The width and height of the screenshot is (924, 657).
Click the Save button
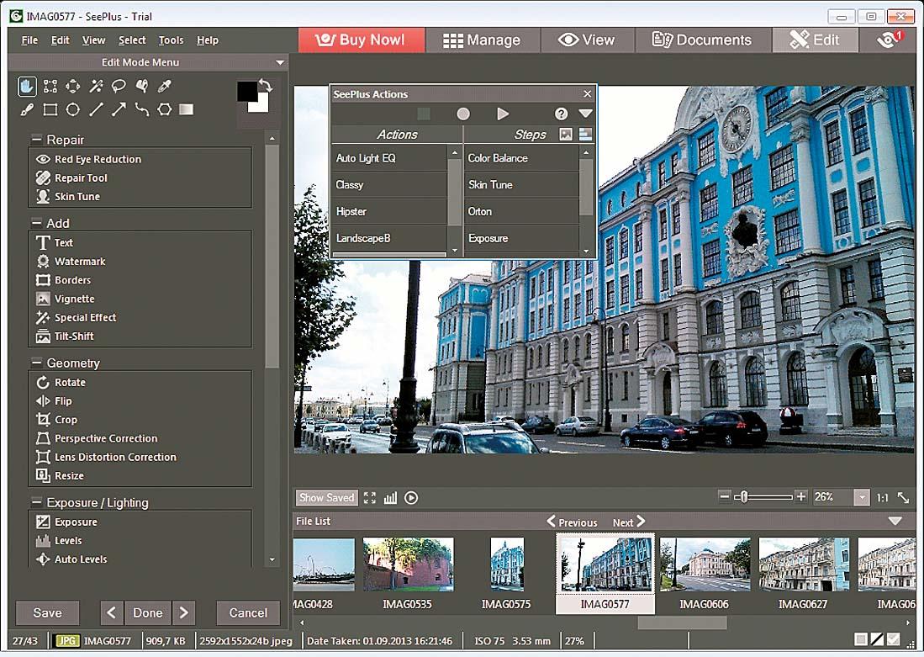point(47,612)
